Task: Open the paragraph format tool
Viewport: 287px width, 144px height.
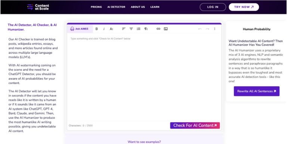Action: [x=146, y=29]
